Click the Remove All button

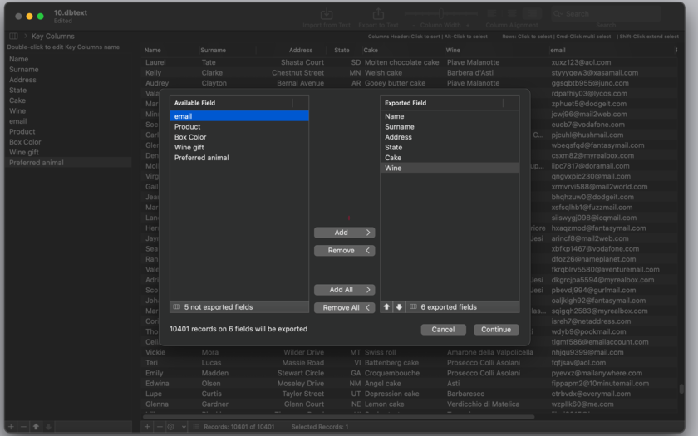[x=345, y=307]
